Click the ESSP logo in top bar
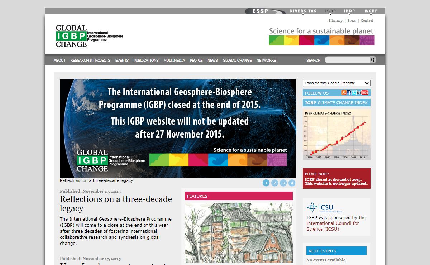Viewport: 430px width, 265px height. (x=265, y=11)
